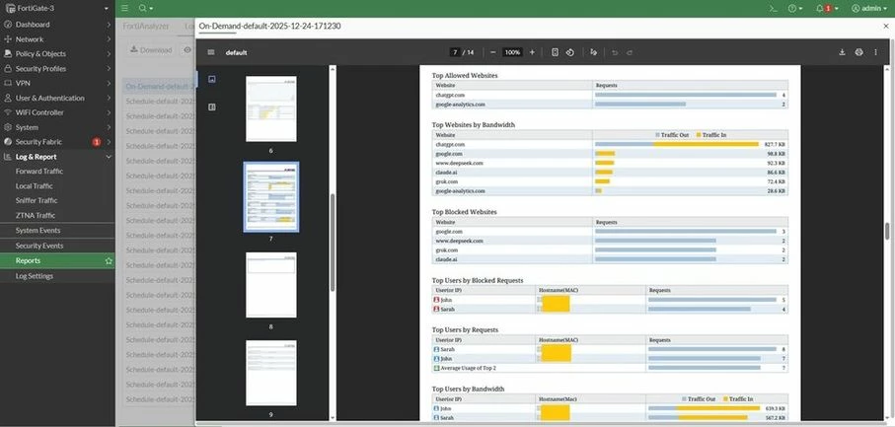Expand the Policy & Objects menu
Screen dimensions: 895x427
(57, 53)
